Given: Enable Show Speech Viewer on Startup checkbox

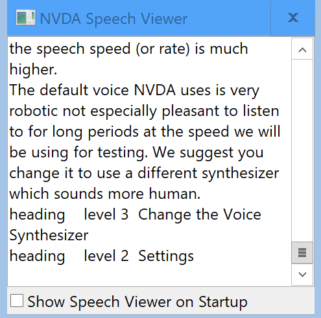Looking at the screenshot, I should (17, 301).
